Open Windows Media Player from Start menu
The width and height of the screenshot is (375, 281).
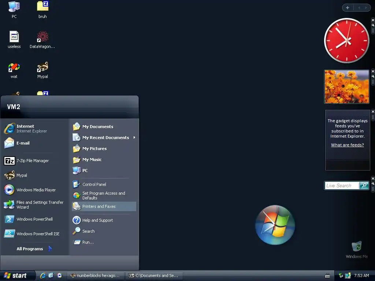click(x=35, y=190)
